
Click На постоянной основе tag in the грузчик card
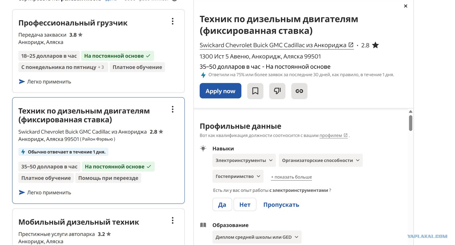[117, 56]
